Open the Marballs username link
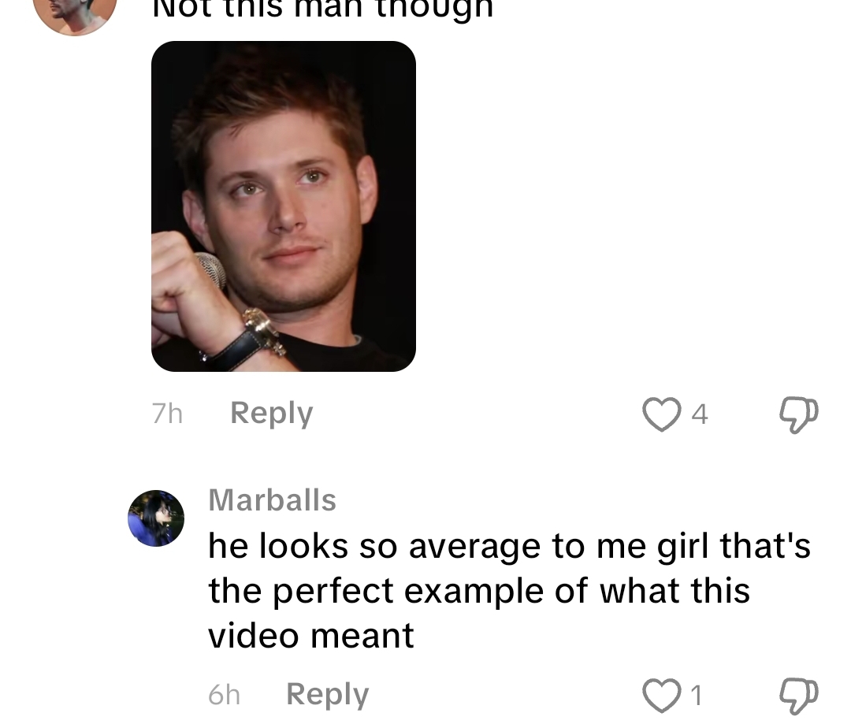Image resolution: width=851 pixels, height=724 pixels. 273,499
